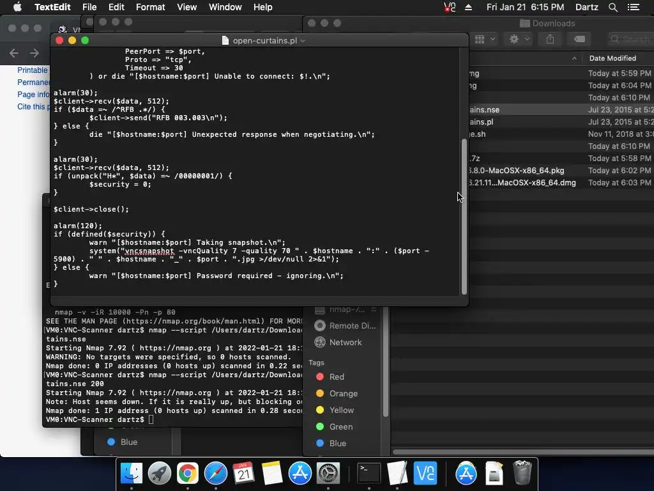
Task: Click the Terminal command prompt line
Action: tap(100, 419)
